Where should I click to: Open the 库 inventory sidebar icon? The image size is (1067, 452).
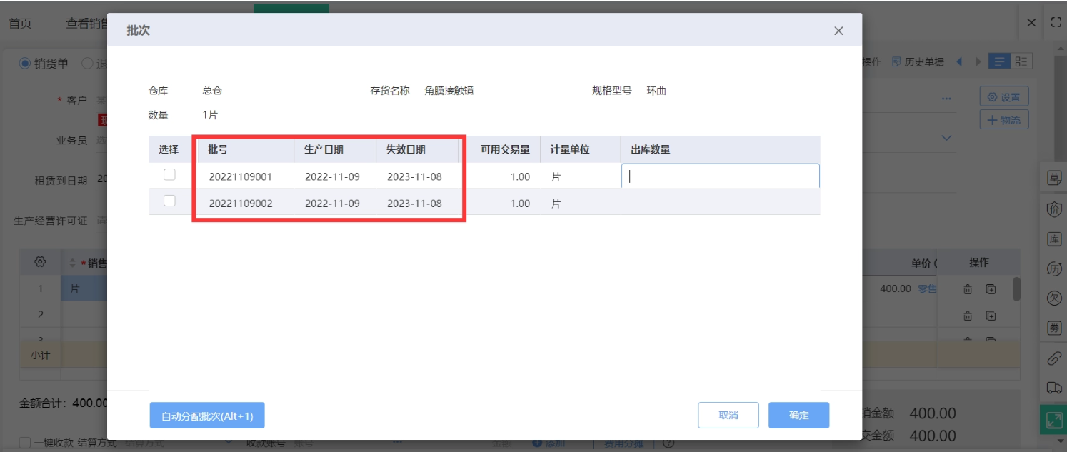1054,239
